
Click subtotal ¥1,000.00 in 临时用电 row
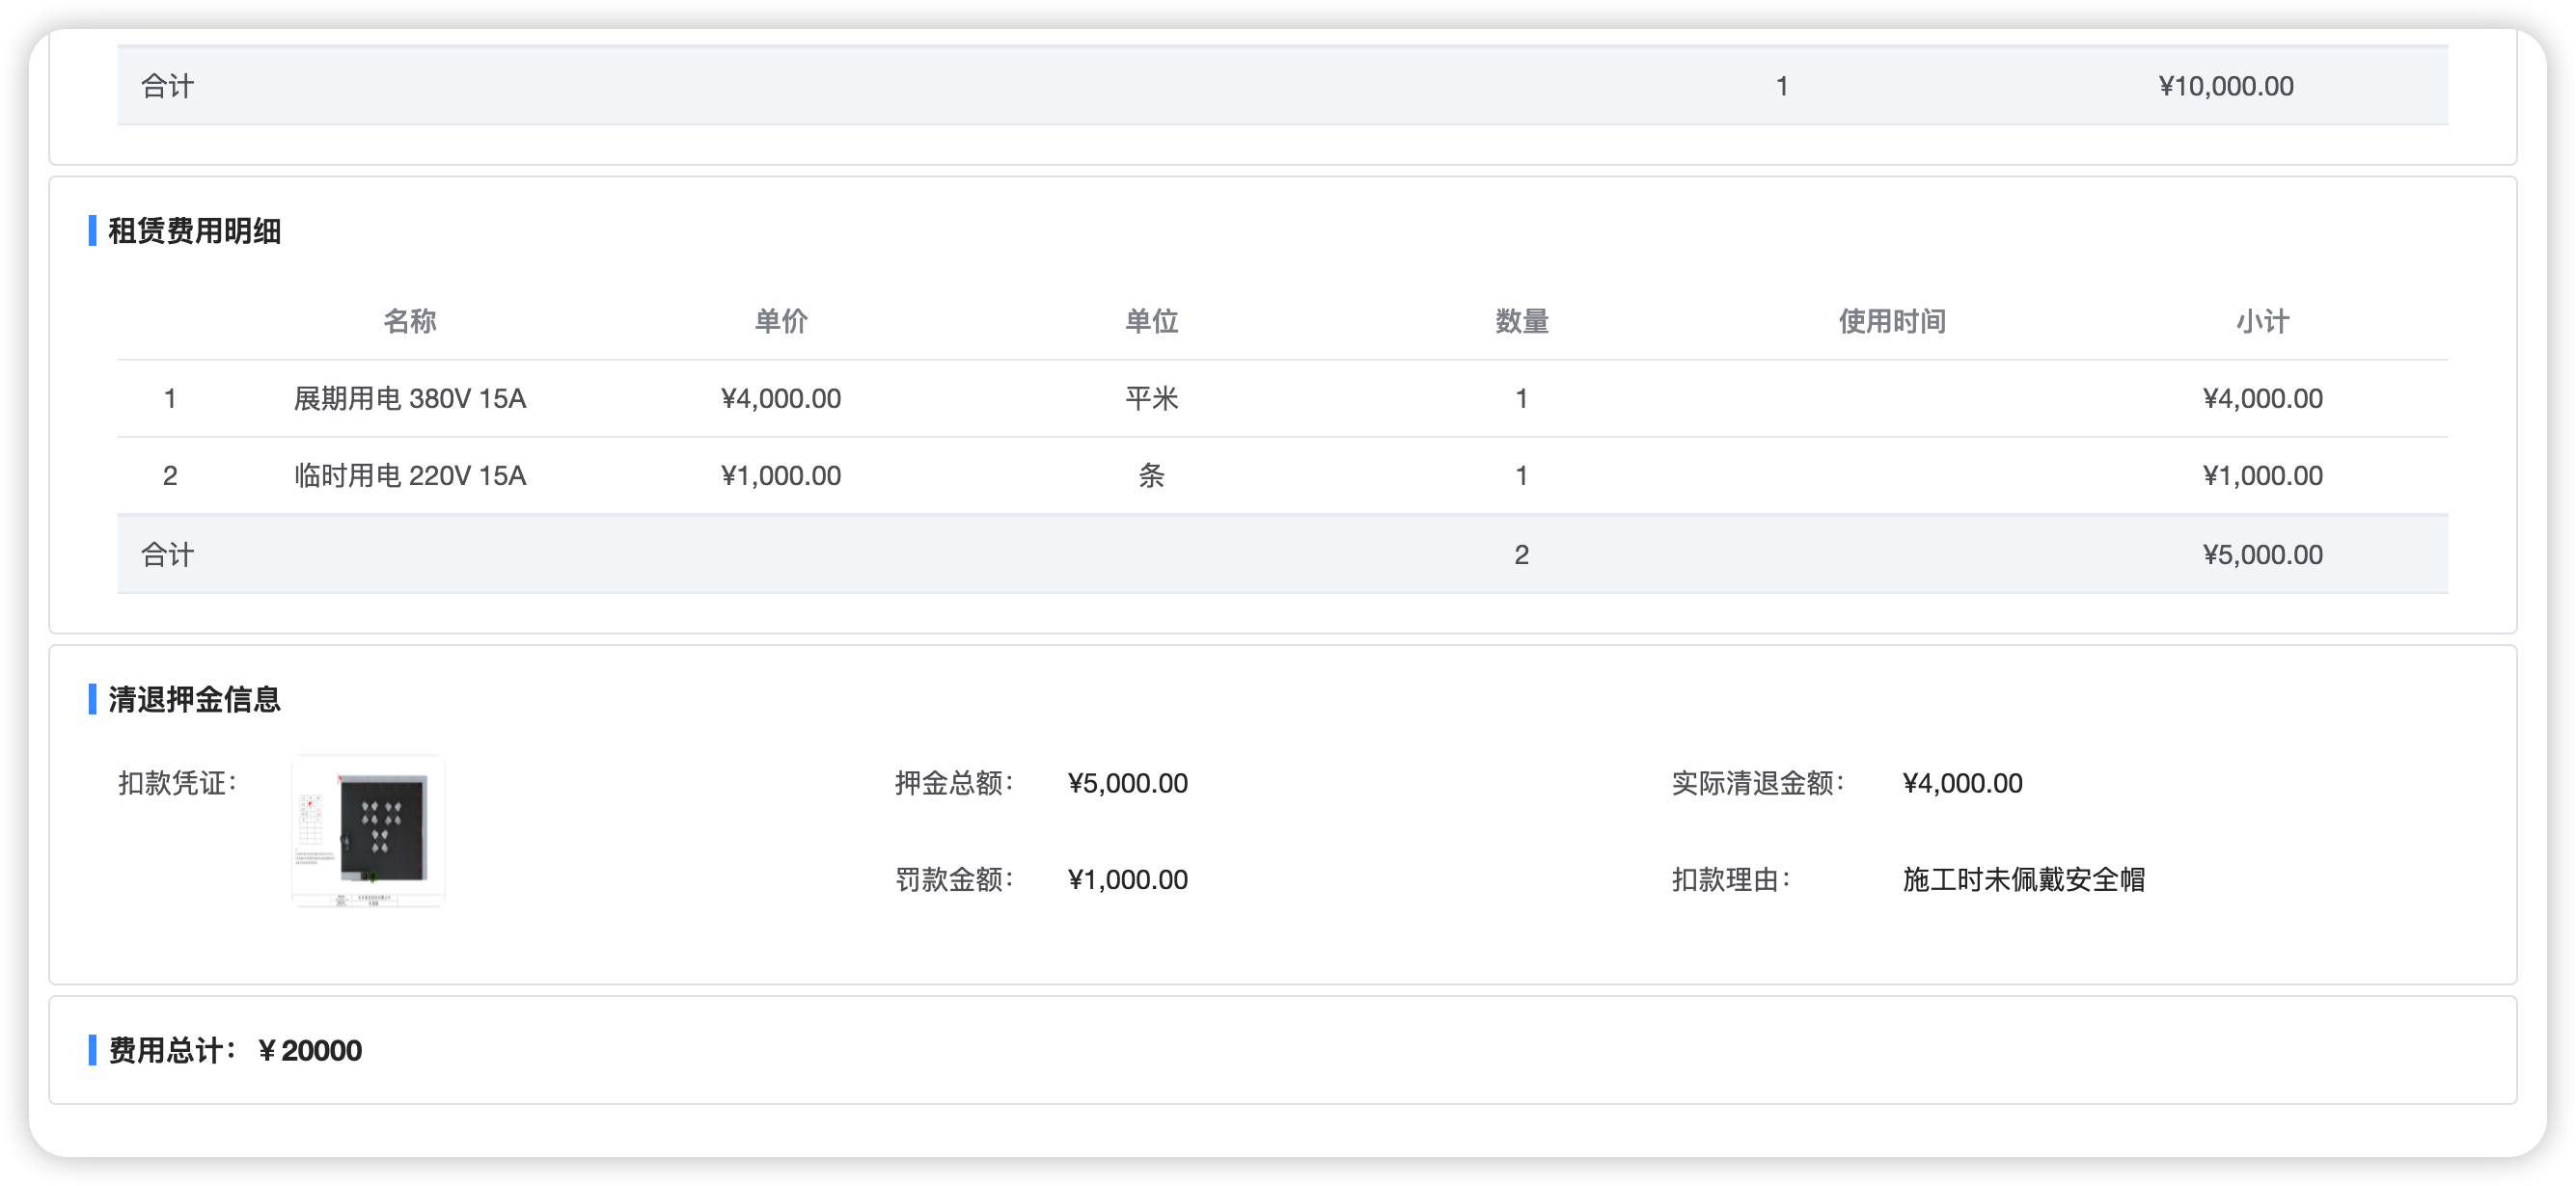pyautogui.click(x=2263, y=475)
